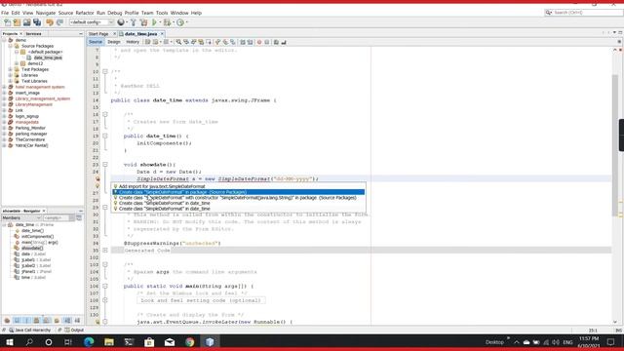This screenshot has width=624, height=351.
Task: Click the Build Project hammer icon
Action: tap(134, 22)
